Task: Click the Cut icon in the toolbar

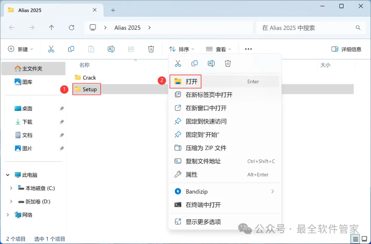Action: 51,49
